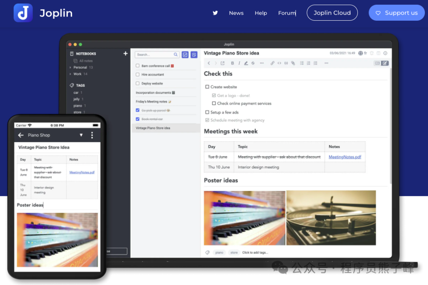Add a notebook with the plus icon
Screen dimensions: 428x285
coord(126,54)
